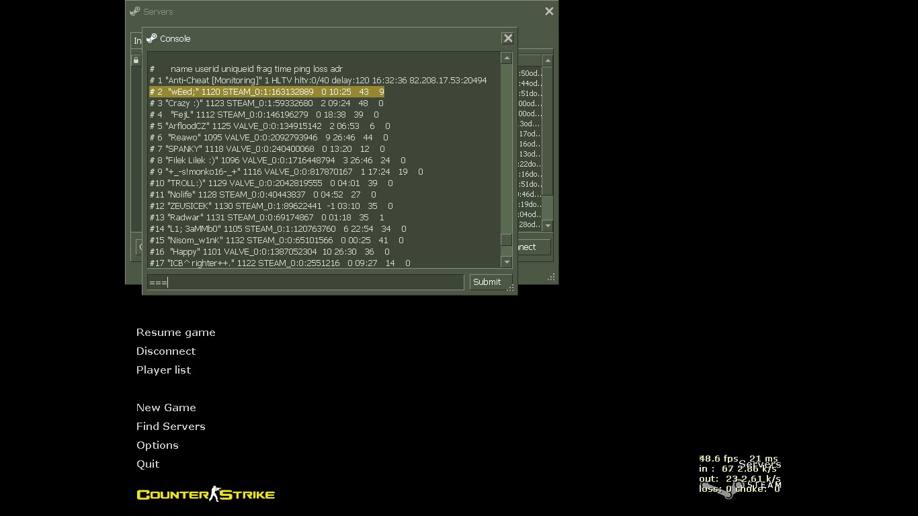Open the Options menu entry
This screenshot has width=918, height=516.
(x=157, y=445)
